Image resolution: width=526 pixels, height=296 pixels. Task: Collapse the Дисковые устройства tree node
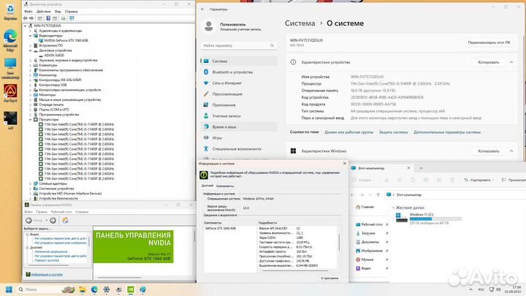click(x=30, y=50)
